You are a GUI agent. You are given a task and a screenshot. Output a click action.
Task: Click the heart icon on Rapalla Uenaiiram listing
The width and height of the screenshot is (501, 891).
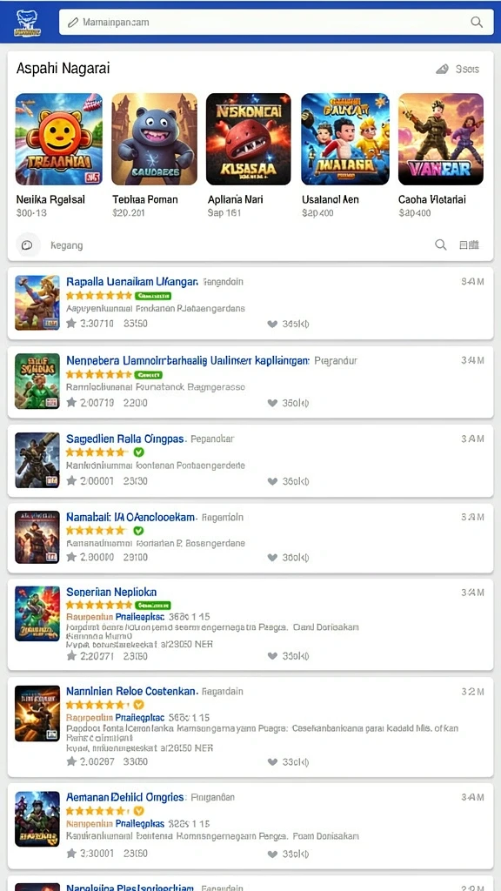(x=272, y=324)
